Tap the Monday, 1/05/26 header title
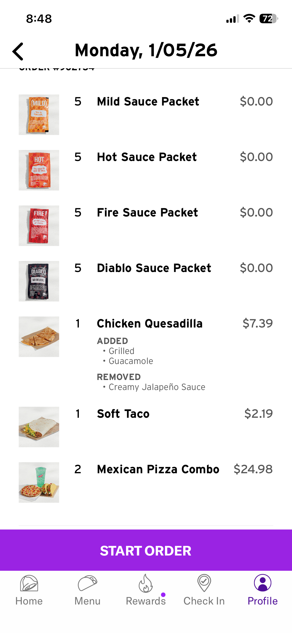The height and width of the screenshot is (633, 292). (146, 50)
